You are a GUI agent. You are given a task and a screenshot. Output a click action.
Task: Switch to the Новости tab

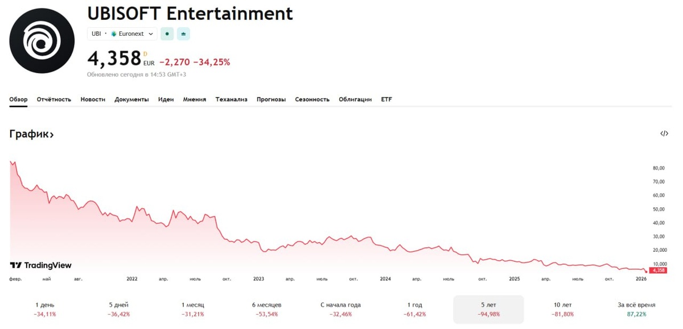93,99
